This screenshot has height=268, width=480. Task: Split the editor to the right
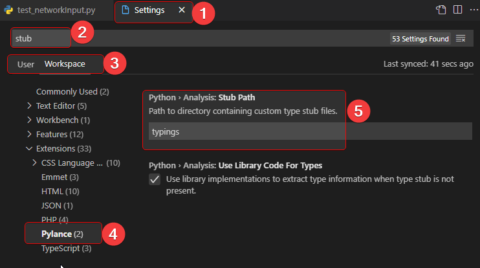click(457, 10)
